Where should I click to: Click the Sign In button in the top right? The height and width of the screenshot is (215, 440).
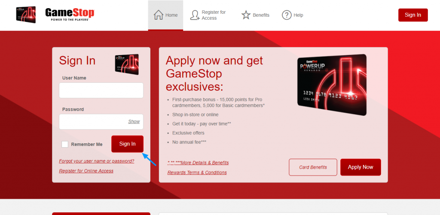coord(413,15)
